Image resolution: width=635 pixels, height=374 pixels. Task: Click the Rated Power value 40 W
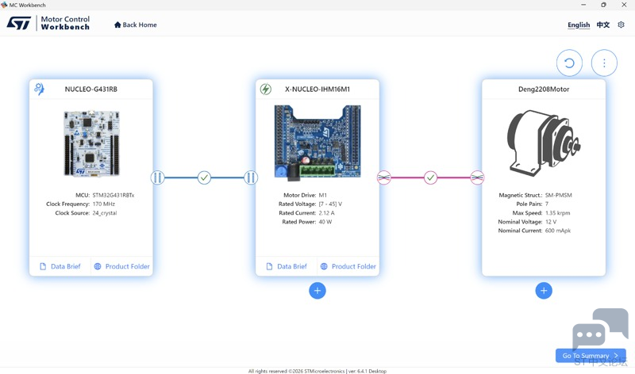click(325, 222)
